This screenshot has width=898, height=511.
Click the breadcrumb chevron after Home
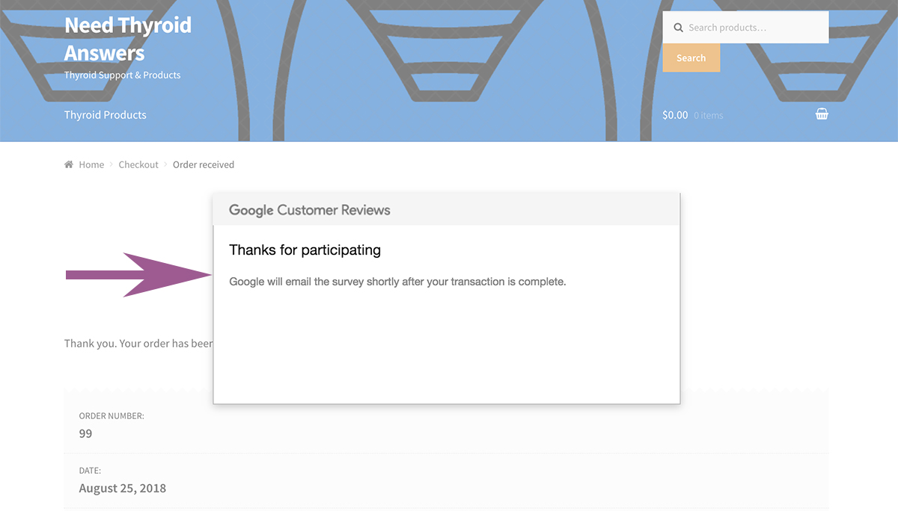pyautogui.click(x=111, y=164)
